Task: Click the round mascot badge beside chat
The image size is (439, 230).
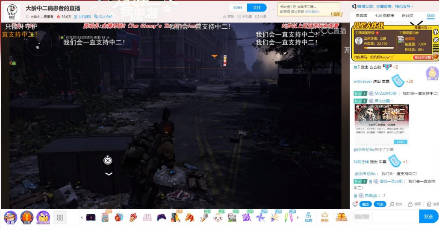Action: point(431,74)
